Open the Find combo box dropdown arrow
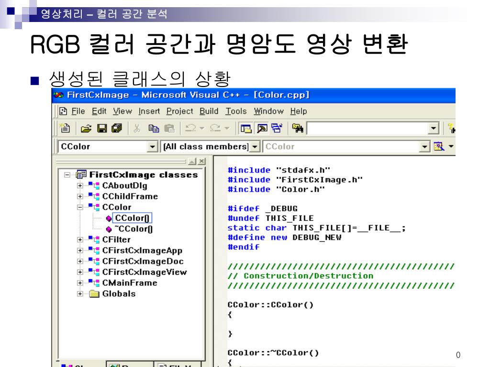The height and width of the screenshot is (367, 490). (x=433, y=128)
